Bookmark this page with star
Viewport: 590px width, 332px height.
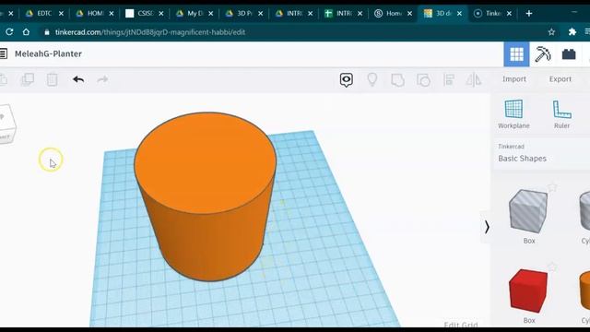pos(551,32)
